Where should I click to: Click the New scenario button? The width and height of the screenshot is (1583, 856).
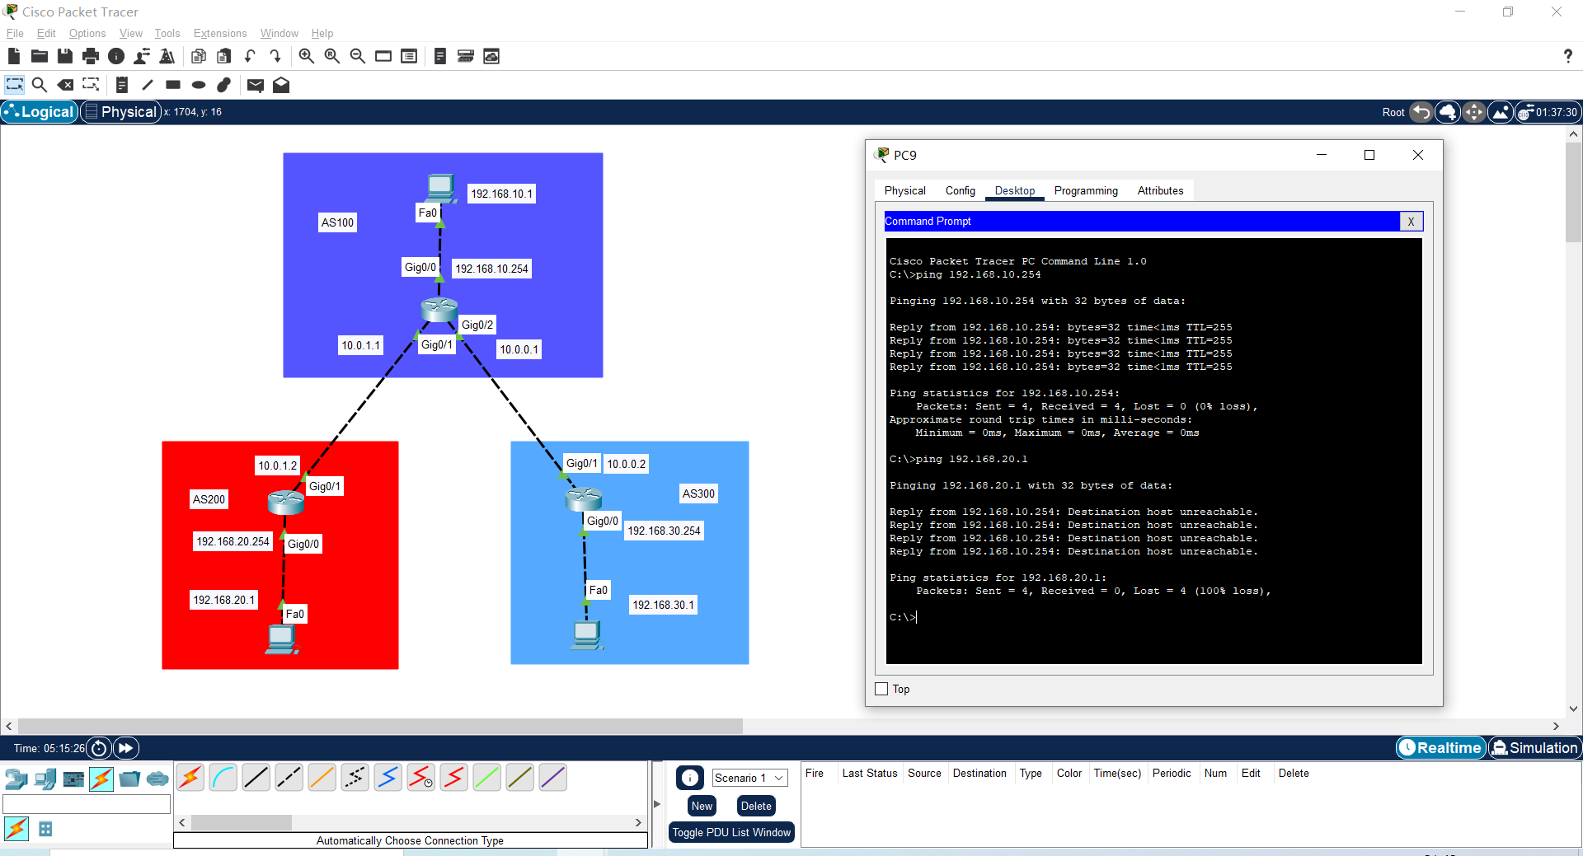click(702, 806)
